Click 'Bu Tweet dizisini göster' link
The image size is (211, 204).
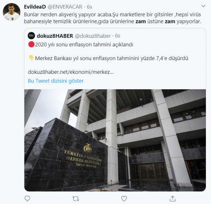pyautogui.click(x=56, y=81)
